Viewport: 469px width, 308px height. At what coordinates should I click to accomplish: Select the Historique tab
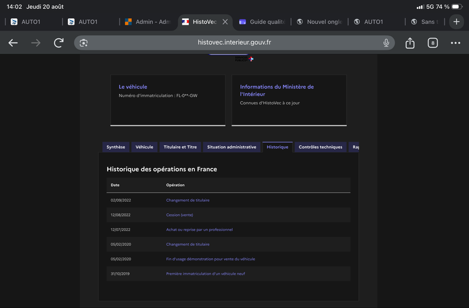click(x=277, y=147)
